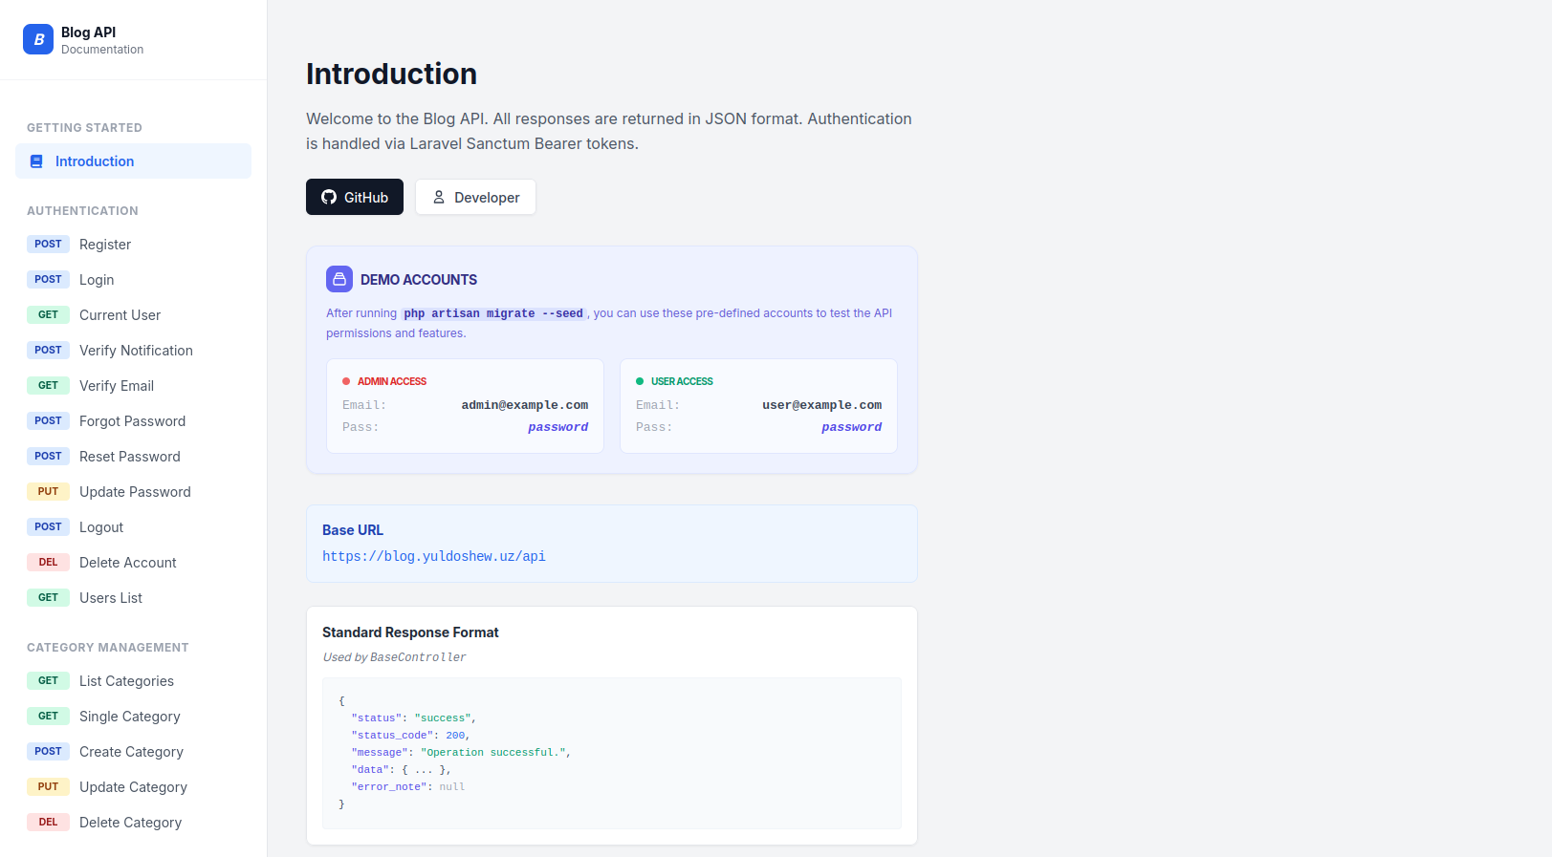Click the Blog API logo icon
This screenshot has width=1552, height=857.
coord(38,39)
